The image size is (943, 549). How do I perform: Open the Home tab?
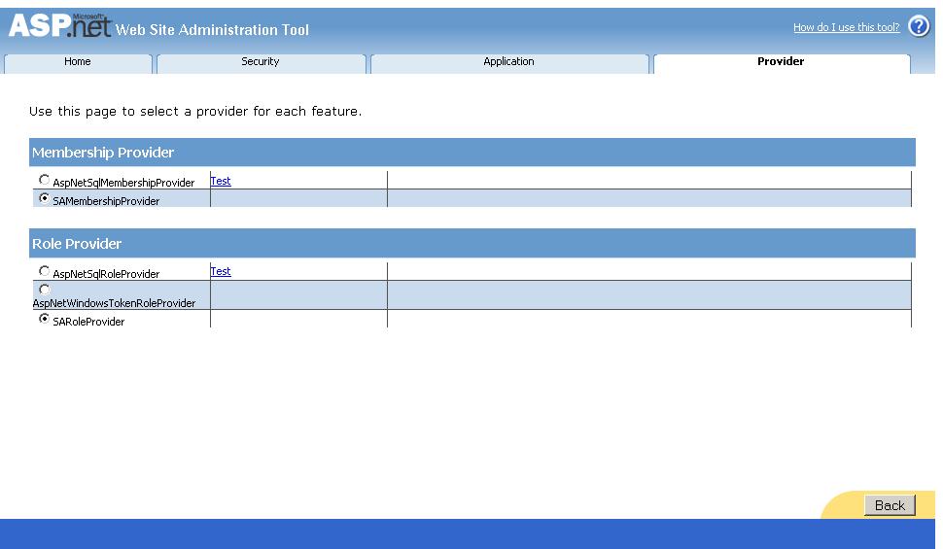pos(78,62)
